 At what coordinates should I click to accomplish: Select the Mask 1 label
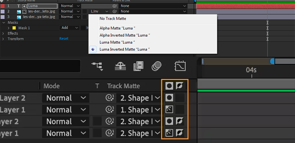click(24, 28)
